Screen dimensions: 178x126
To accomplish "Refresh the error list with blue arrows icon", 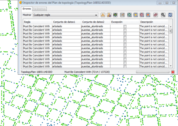I will click(x=170, y=15).
